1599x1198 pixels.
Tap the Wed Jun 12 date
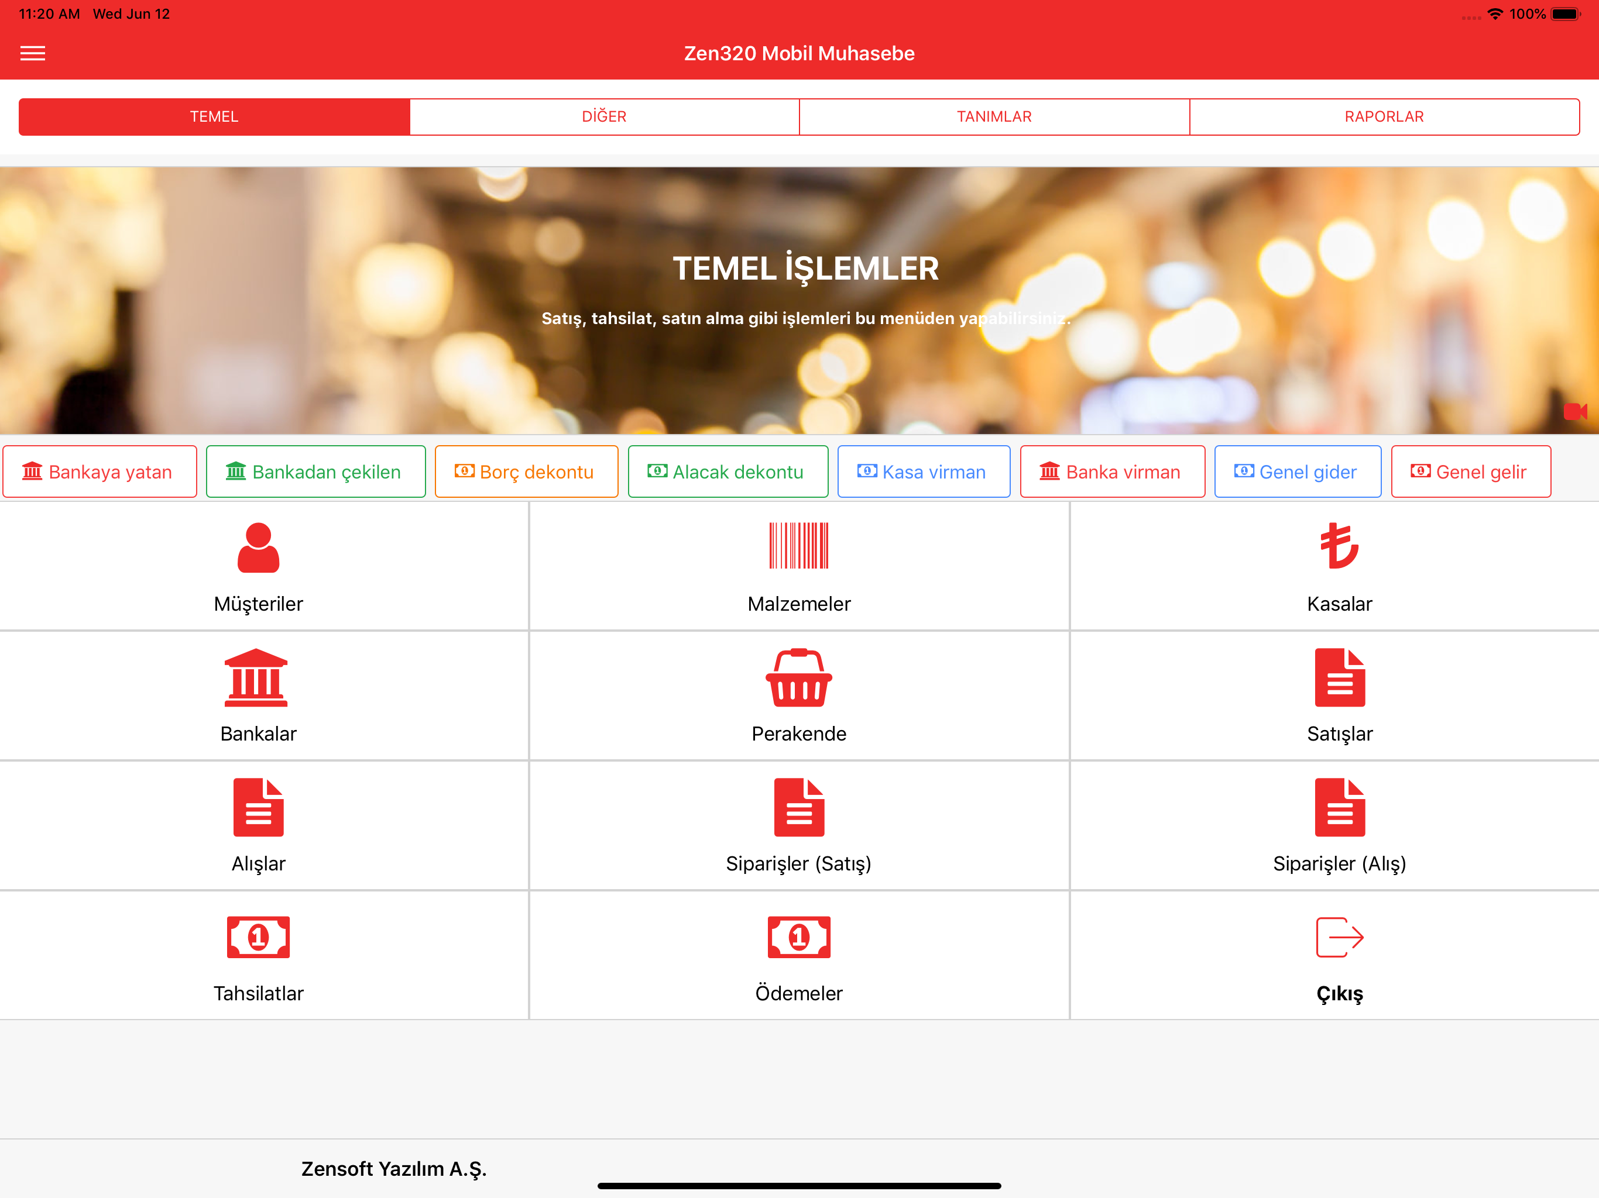tap(132, 13)
